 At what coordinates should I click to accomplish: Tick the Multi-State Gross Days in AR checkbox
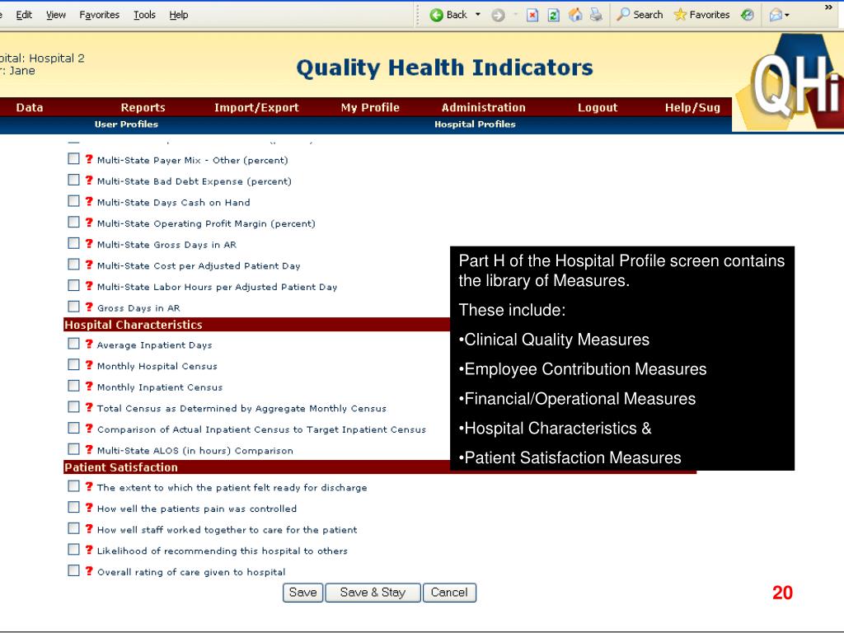point(73,243)
